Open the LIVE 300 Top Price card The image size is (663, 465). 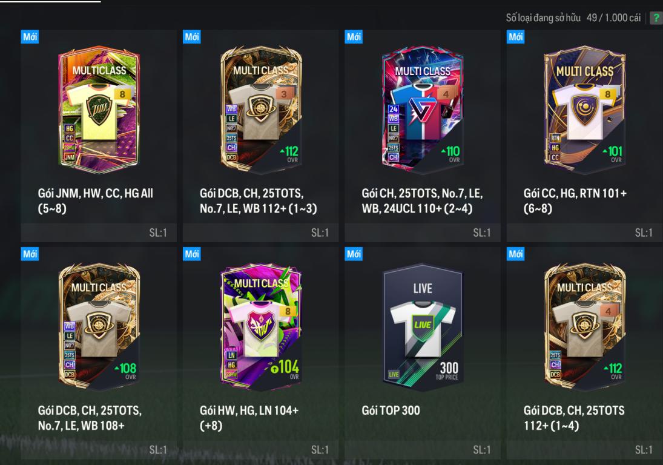(423, 327)
